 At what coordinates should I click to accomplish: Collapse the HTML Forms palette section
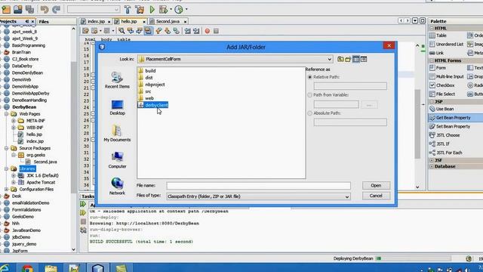pyautogui.click(x=432, y=60)
